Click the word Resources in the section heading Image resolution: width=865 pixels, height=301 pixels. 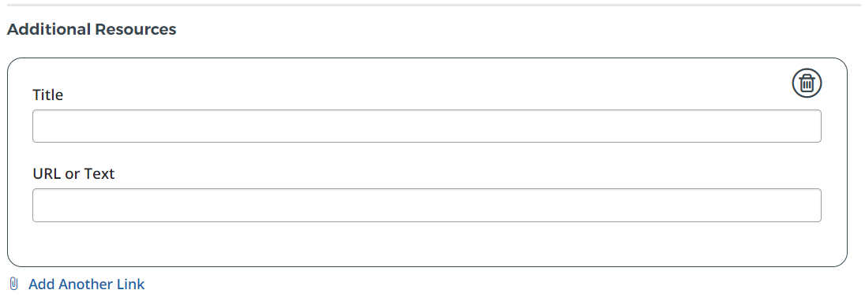pos(135,29)
